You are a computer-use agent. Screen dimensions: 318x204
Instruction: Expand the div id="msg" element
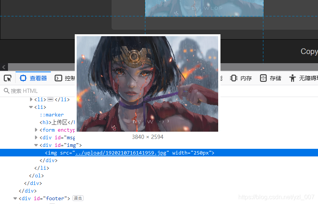36,138
